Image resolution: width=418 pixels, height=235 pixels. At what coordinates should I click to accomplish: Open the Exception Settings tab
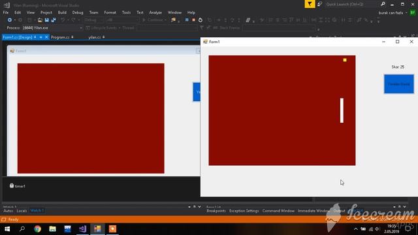[x=244, y=211]
